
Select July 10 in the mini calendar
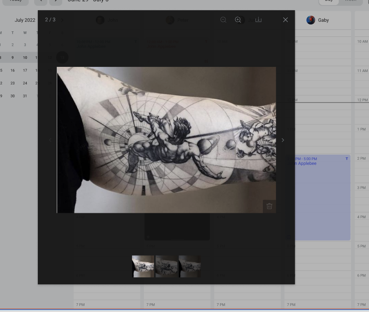coord(25,58)
